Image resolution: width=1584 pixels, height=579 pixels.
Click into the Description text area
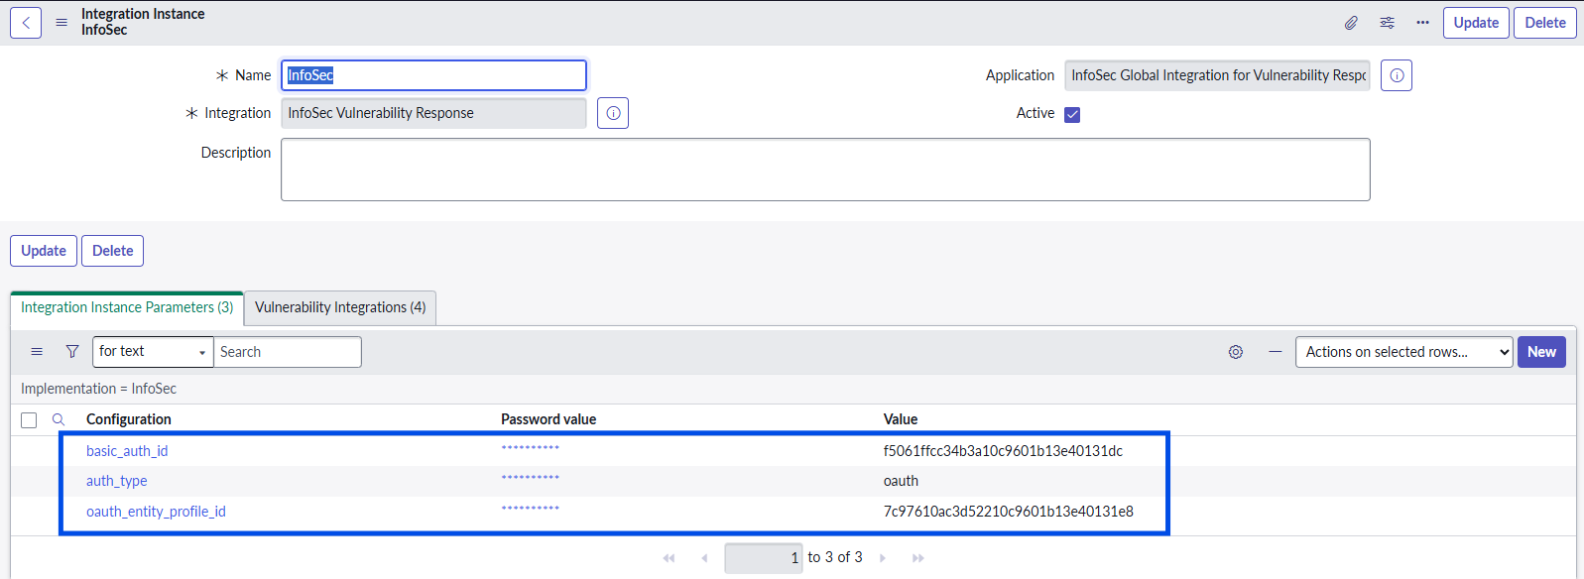[x=825, y=170]
